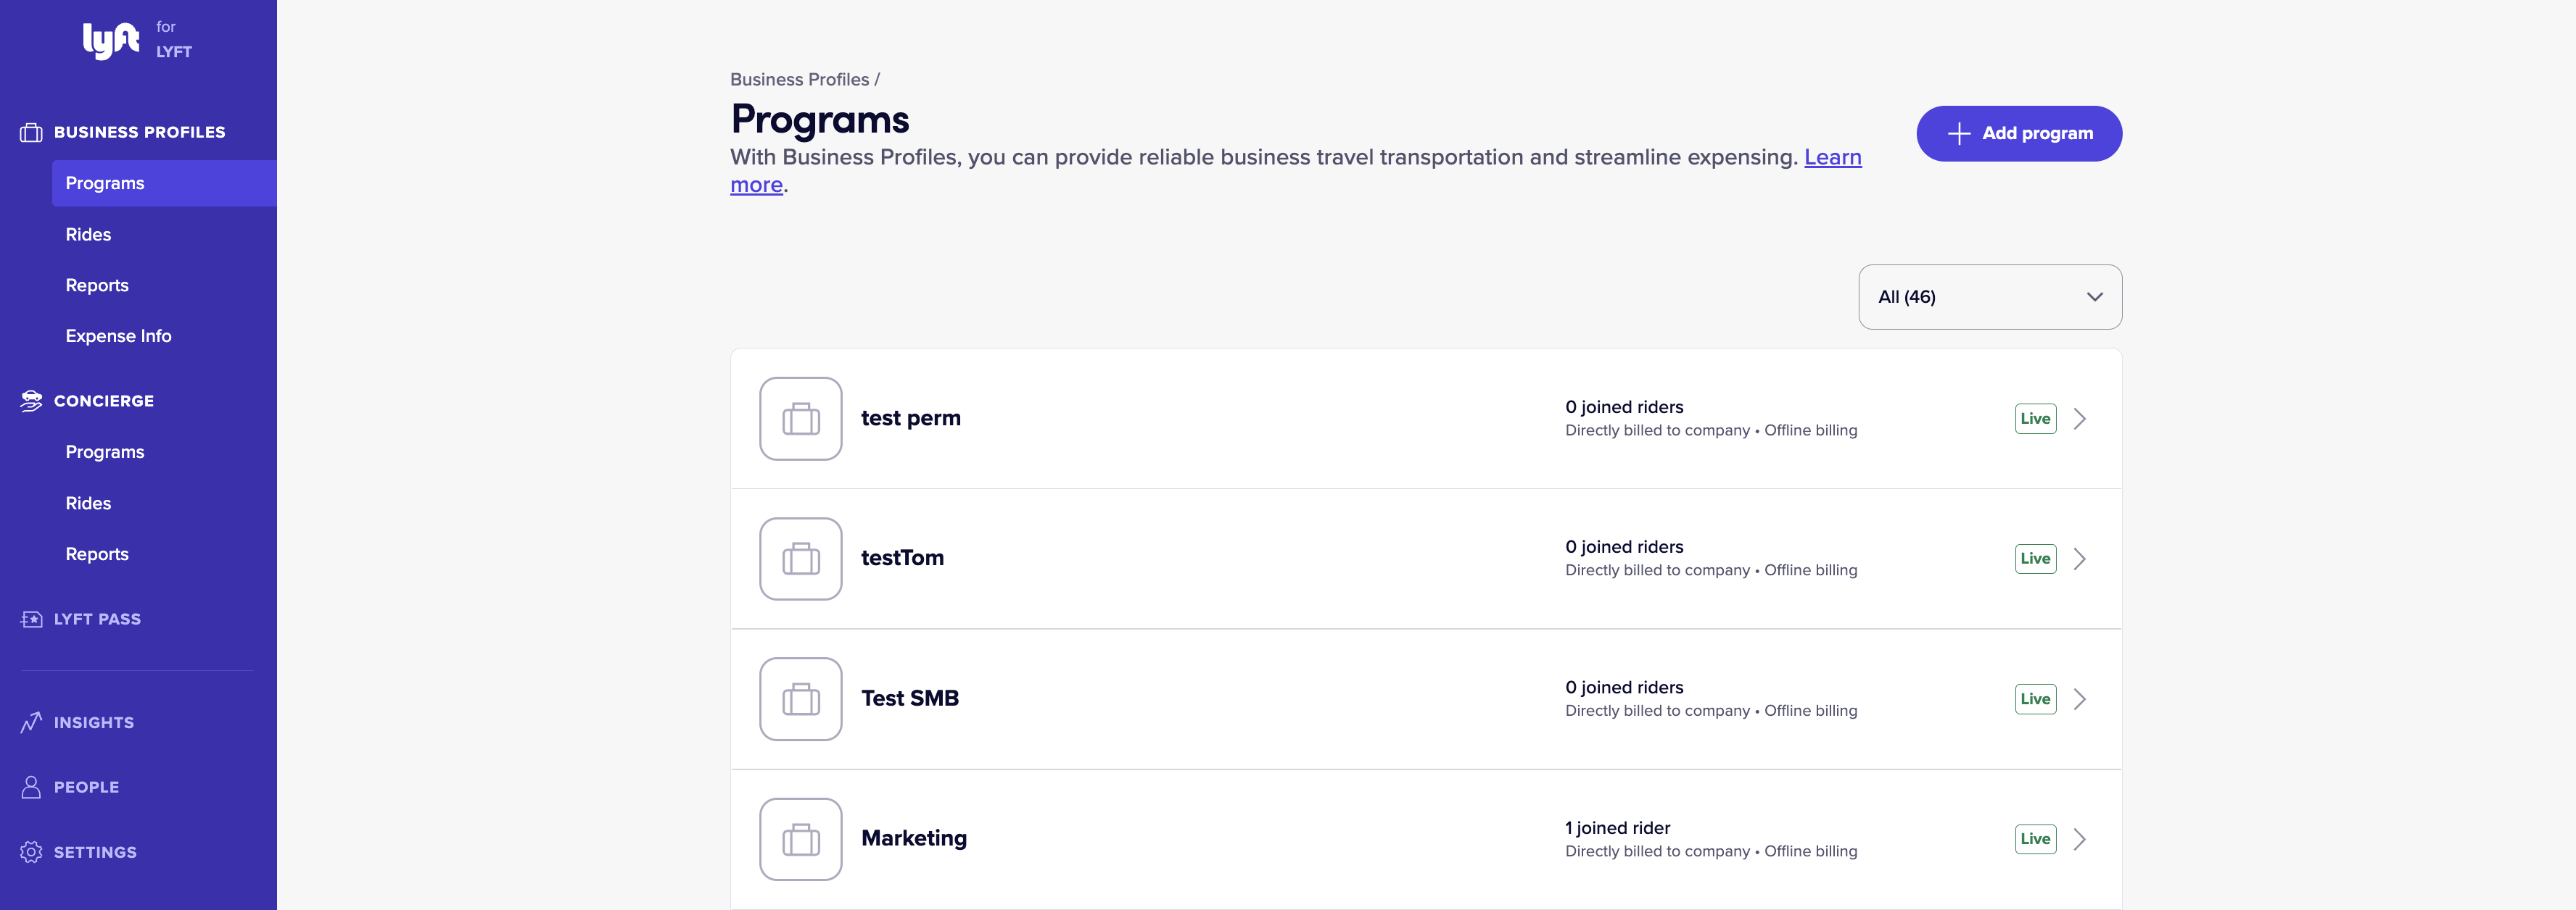Image resolution: width=2576 pixels, height=910 pixels.
Task: Expand the Marketing row via its chevron
Action: [x=2082, y=839]
